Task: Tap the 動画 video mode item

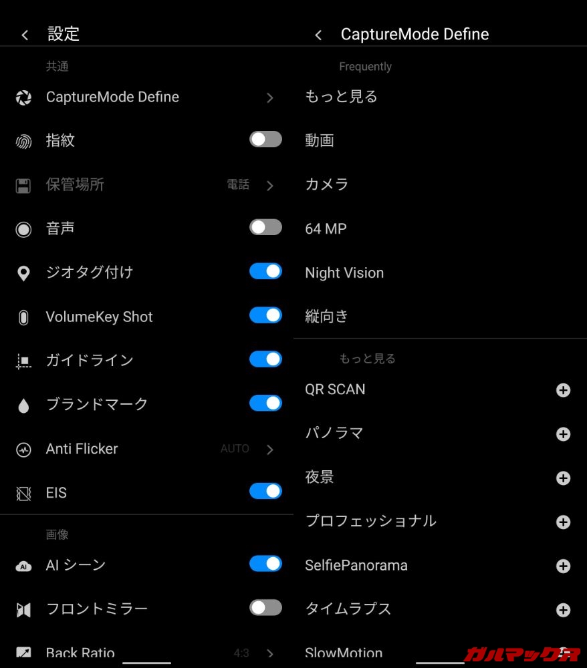Action: coord(320,140)
